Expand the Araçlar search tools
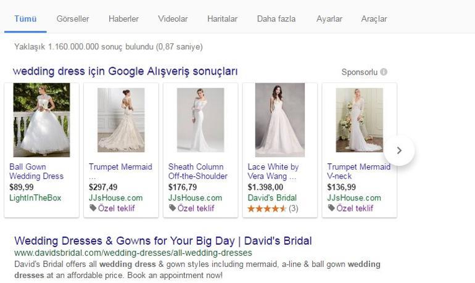This screenshot has height=283, width=475. click(374, 19)
